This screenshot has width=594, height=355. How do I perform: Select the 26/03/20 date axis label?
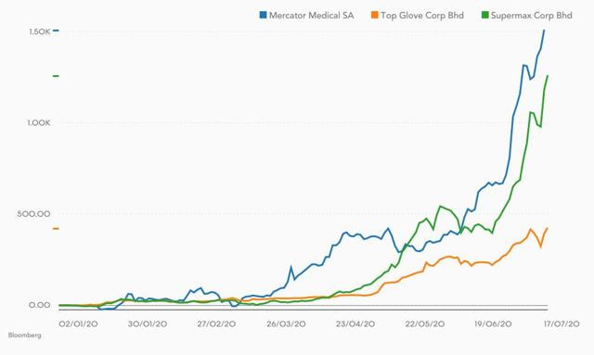click(286, 324)
